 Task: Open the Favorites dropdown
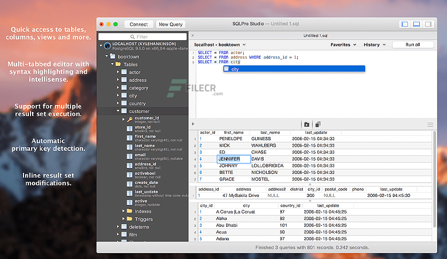tap(343, 45)
